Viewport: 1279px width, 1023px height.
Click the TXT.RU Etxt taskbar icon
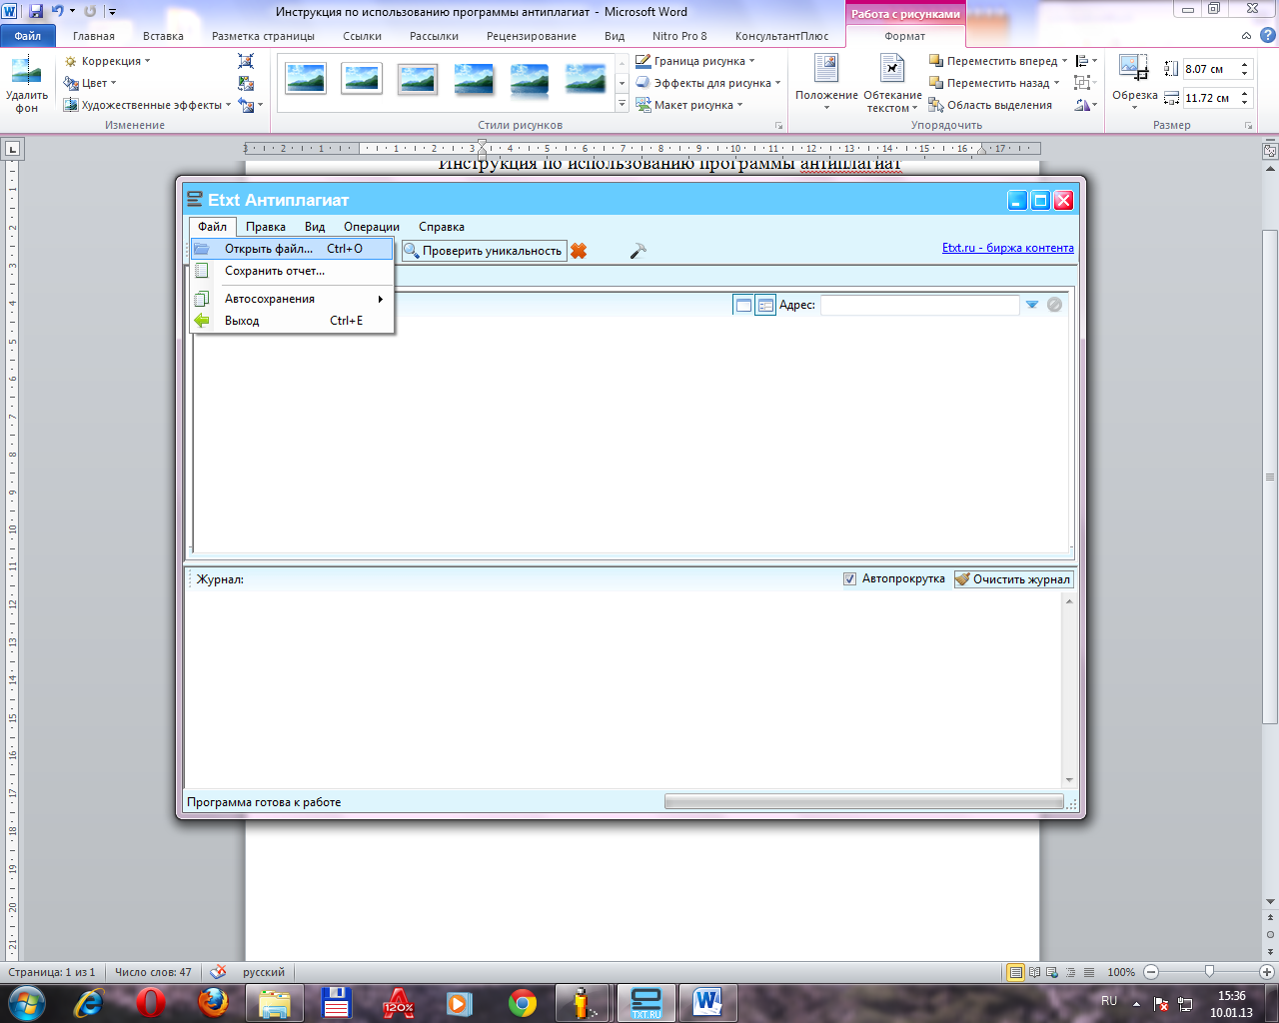(646, 1002)
